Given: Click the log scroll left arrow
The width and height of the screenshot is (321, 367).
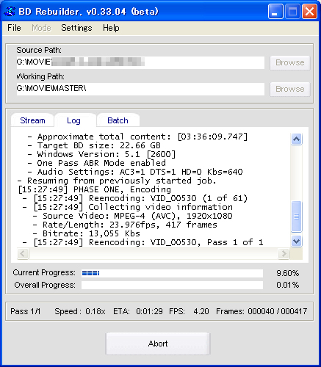Looking at the screenshot, I should point(23,253).
